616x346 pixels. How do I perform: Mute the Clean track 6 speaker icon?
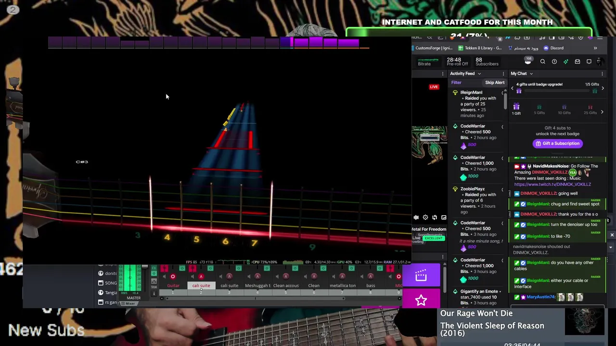coord(305,276)
